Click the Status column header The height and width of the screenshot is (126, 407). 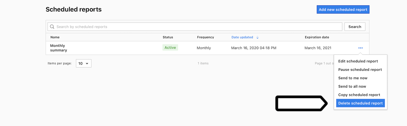(x=168, y=37)
